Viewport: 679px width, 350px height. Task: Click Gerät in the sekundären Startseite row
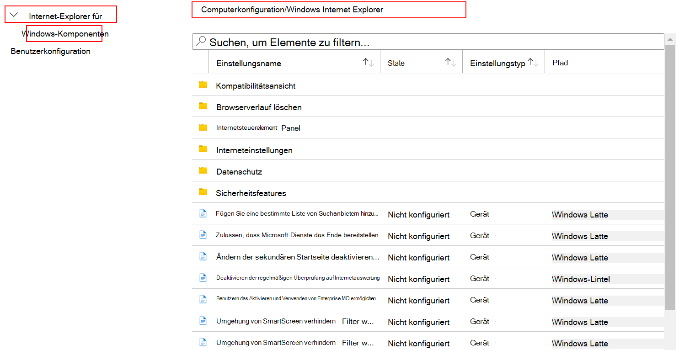coord(480,257)
